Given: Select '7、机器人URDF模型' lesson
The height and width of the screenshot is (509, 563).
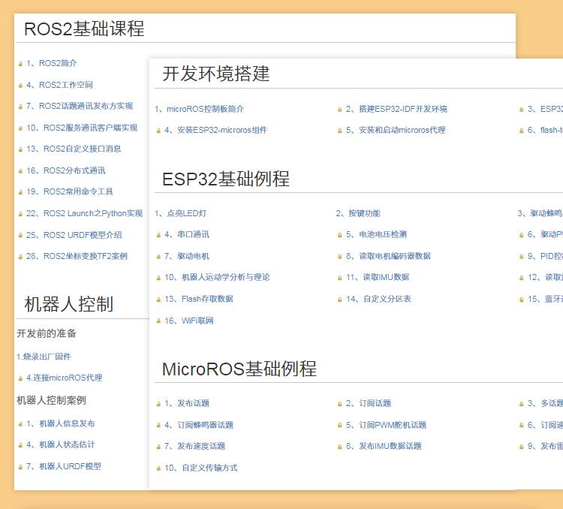Looking at the screenshot, I should pos(64,466).
